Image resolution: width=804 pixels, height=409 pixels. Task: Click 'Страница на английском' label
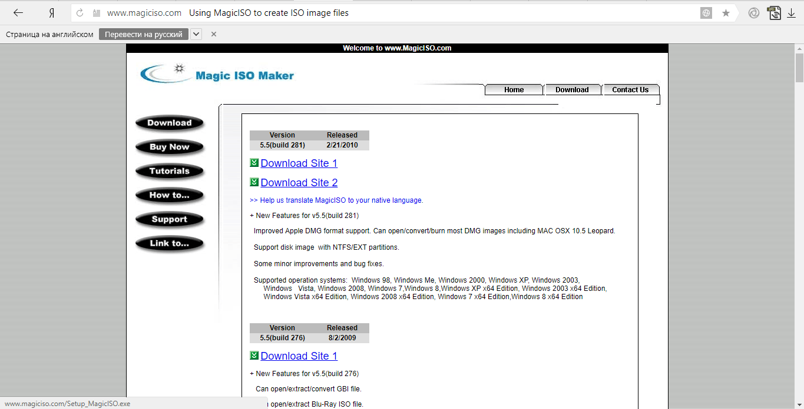[x=49, y=35]
